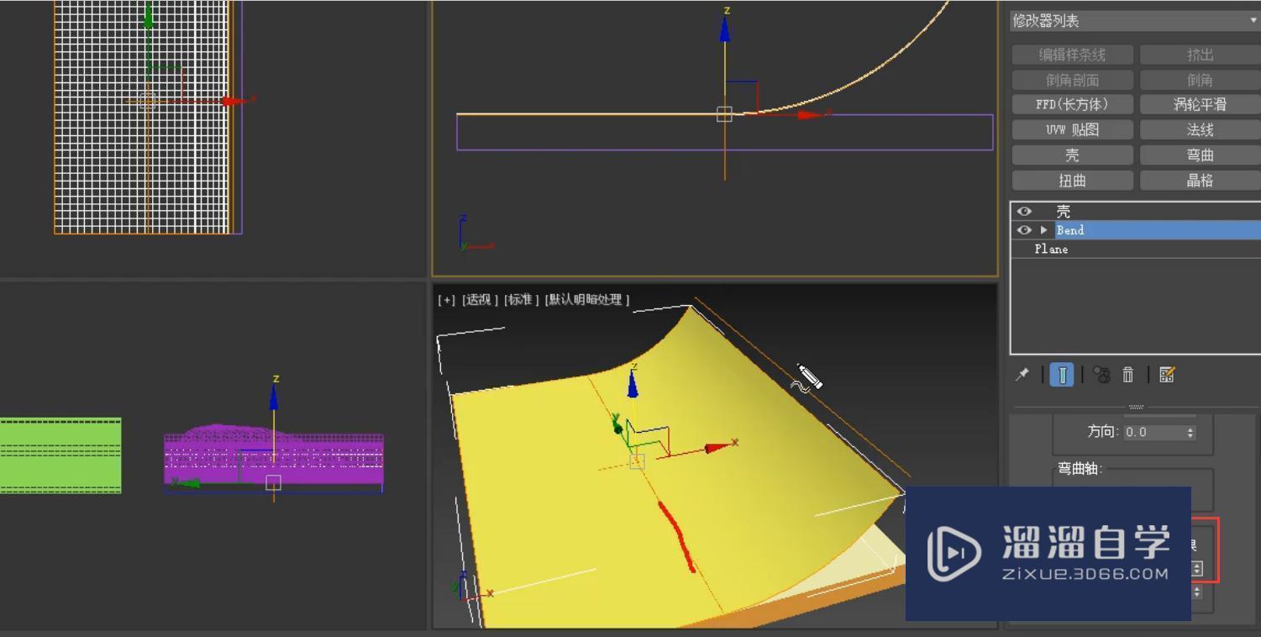This screenshot has width=1261, height=637.
Task: Select the 壳 entry in modifier stack
Action: pos(1136,211)
